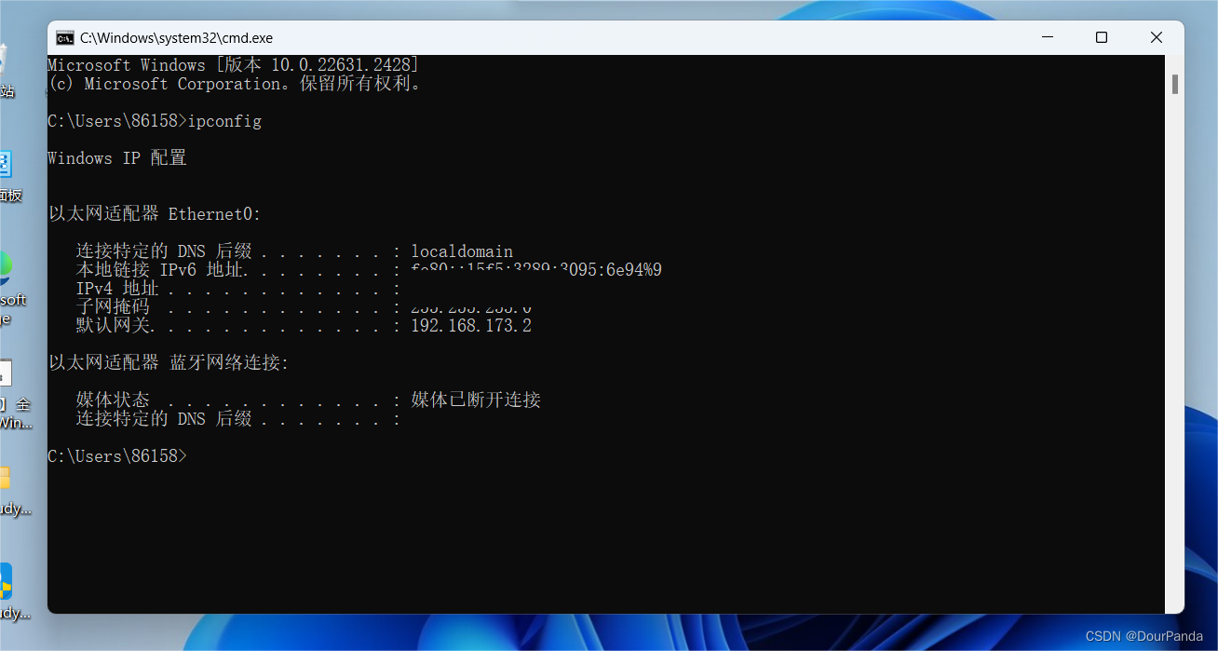The width and height of the screenshot is (1218, 651).
Task: Click the final empty C:\Users\86158> prompt
Action: point(117,456)
